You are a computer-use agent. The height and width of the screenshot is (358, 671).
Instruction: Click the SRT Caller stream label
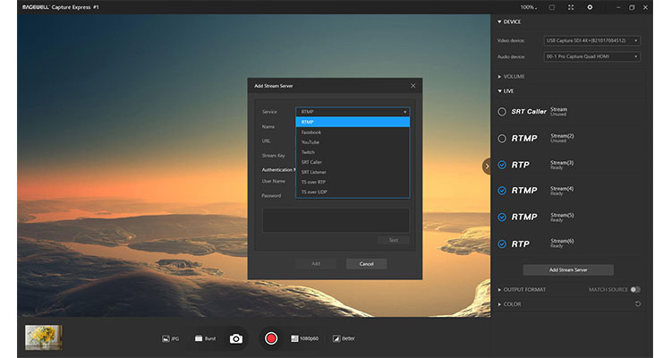pos(529,112)
